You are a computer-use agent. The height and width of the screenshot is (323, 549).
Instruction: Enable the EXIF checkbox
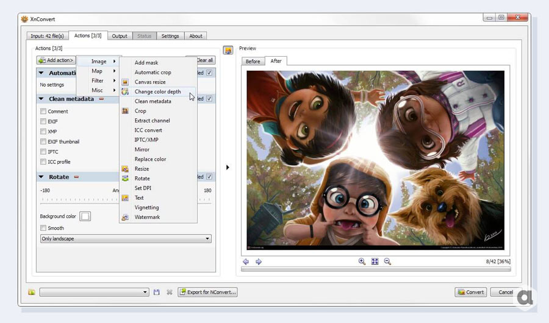point(43,121)
